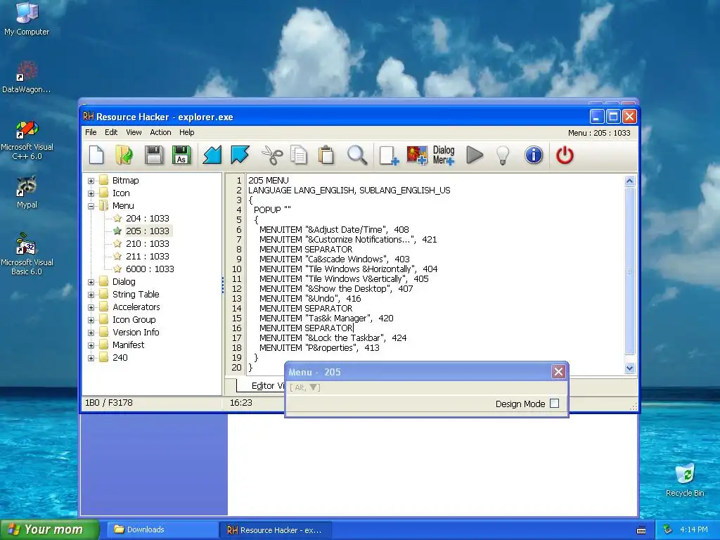Open the File menu

[x=91, y=132]
